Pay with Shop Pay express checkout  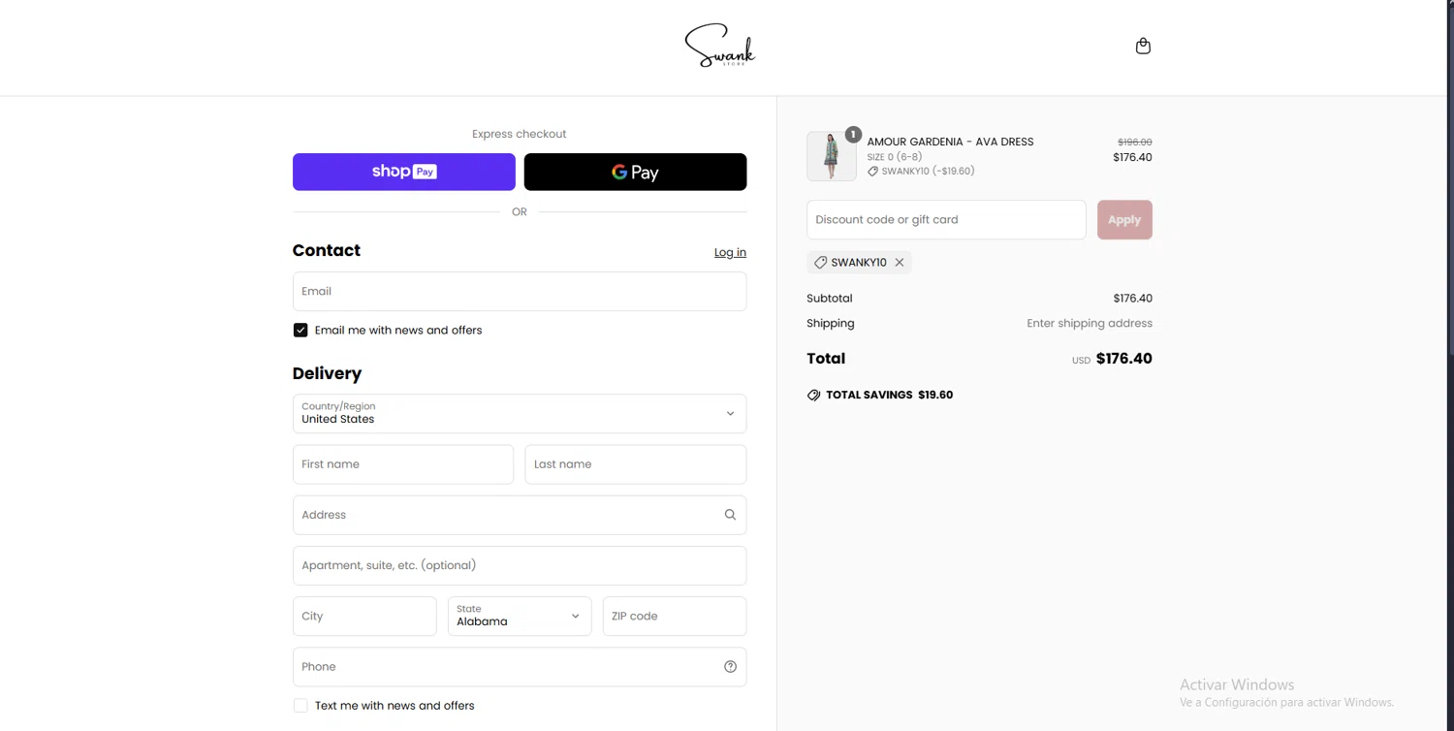(404, 172)
